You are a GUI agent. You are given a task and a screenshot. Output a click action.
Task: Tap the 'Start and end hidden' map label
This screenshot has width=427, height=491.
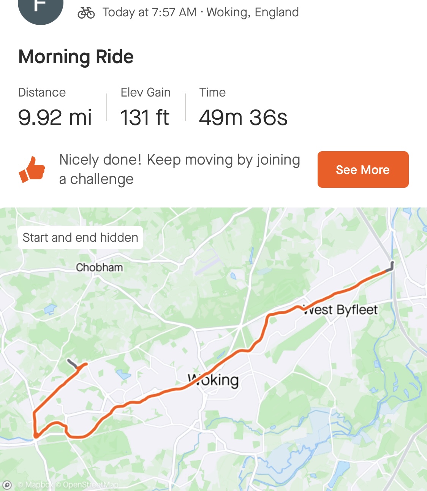click(x=81, y=238)
